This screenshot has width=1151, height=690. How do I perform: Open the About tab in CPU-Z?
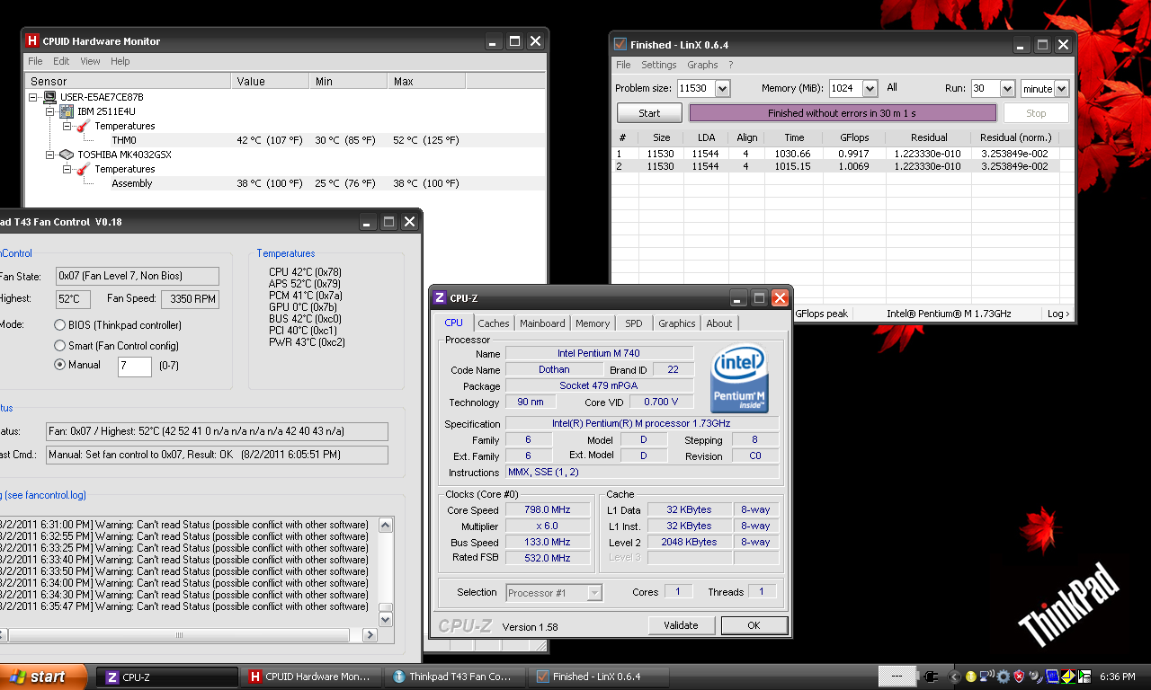click(x=718, y=323)
